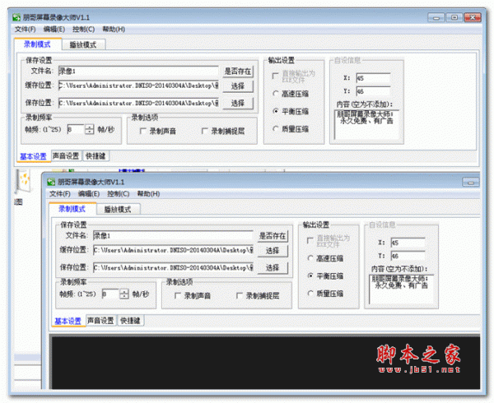
Task: Click 内容 text box in back window
Action: click(366, 124)
